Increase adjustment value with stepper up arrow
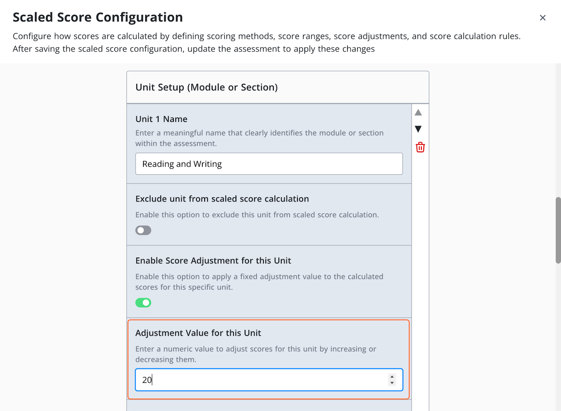The height and width of the screenshot is (411, 561). click(x=392, y=377)
